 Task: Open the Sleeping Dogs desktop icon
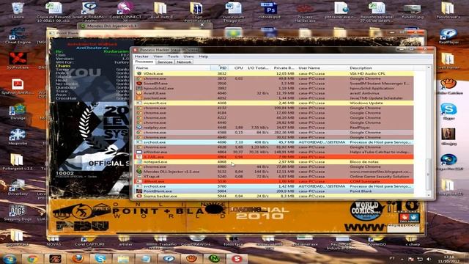pyautogui.click(x=18, y=213)
